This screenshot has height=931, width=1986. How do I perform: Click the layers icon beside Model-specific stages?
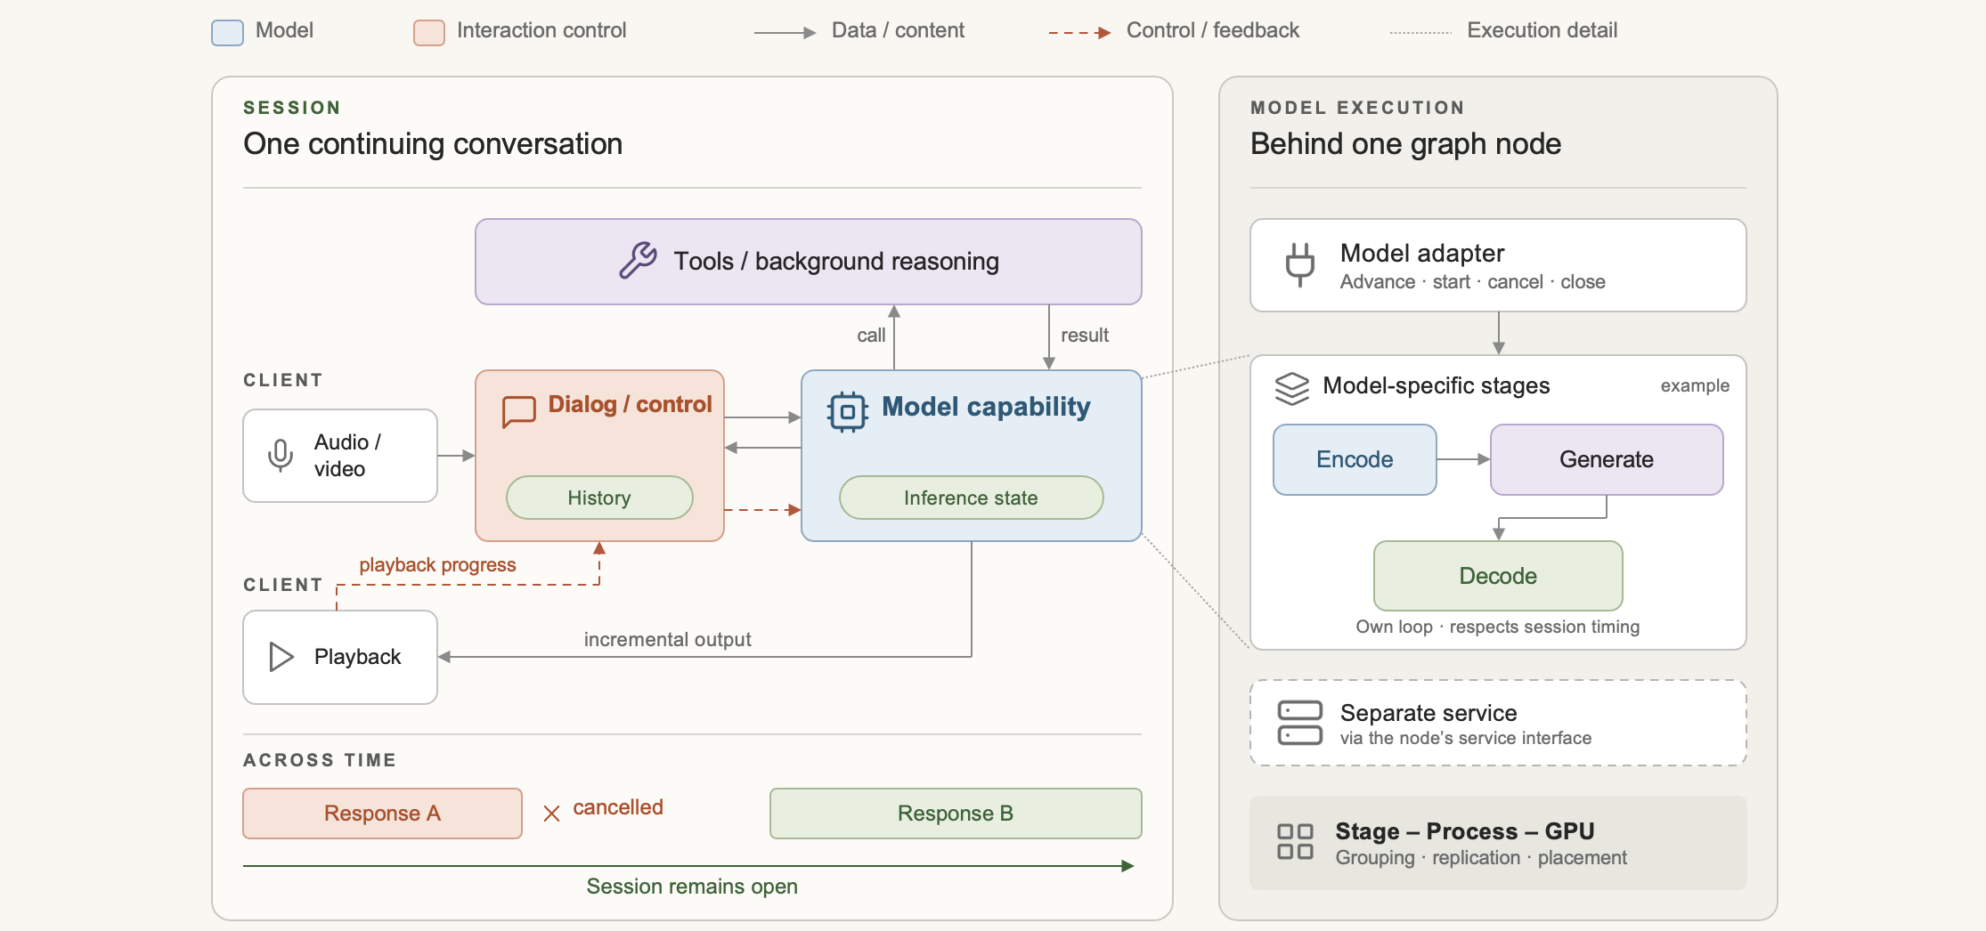[x=1291, y=389]
